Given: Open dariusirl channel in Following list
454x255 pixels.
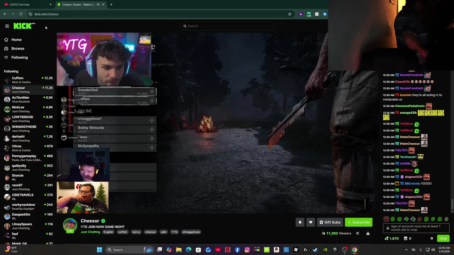Looking at the screenshot, I should coord(28,138).
